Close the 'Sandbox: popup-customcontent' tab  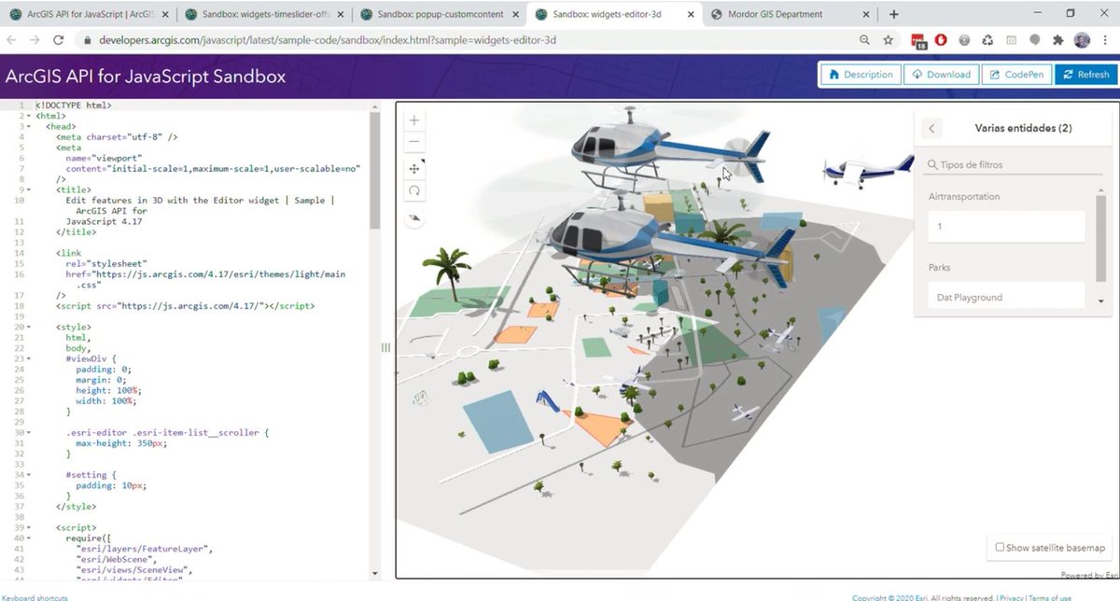[x=514, y=14]
